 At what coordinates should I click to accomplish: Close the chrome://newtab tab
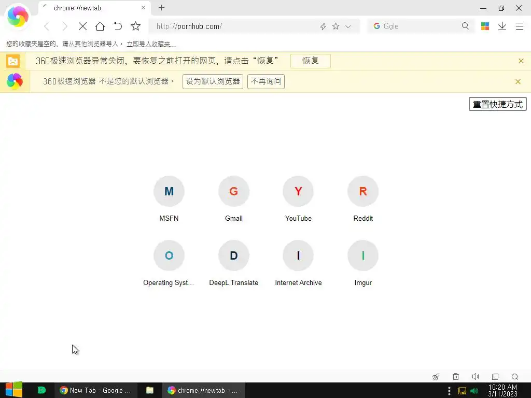pos(143,8)
